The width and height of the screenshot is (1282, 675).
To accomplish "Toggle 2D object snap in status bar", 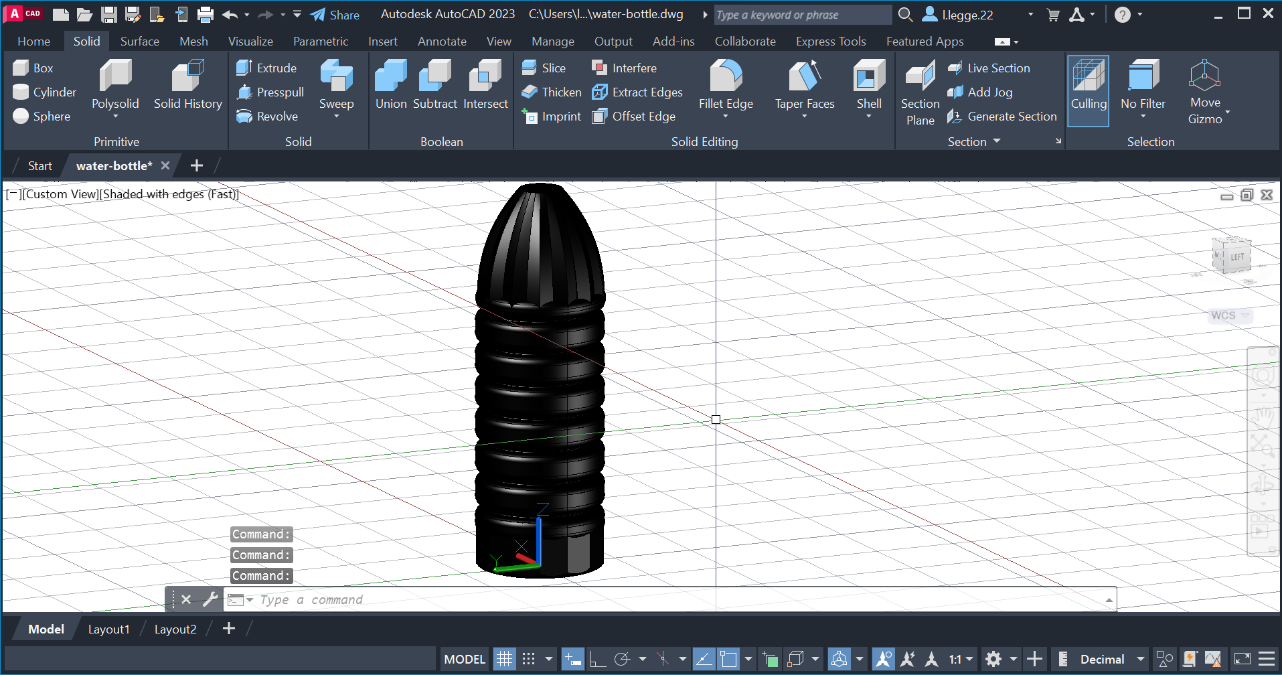I will coord(728,659).
